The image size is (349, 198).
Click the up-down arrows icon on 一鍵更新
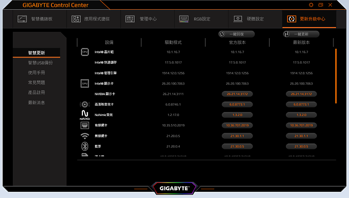point(286,34)
